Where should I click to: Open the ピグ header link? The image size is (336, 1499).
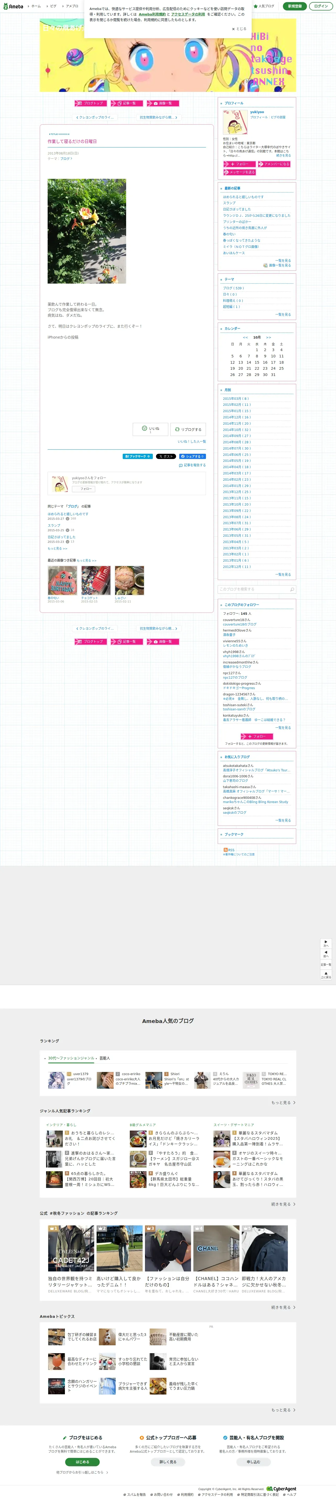click(53, 6)
